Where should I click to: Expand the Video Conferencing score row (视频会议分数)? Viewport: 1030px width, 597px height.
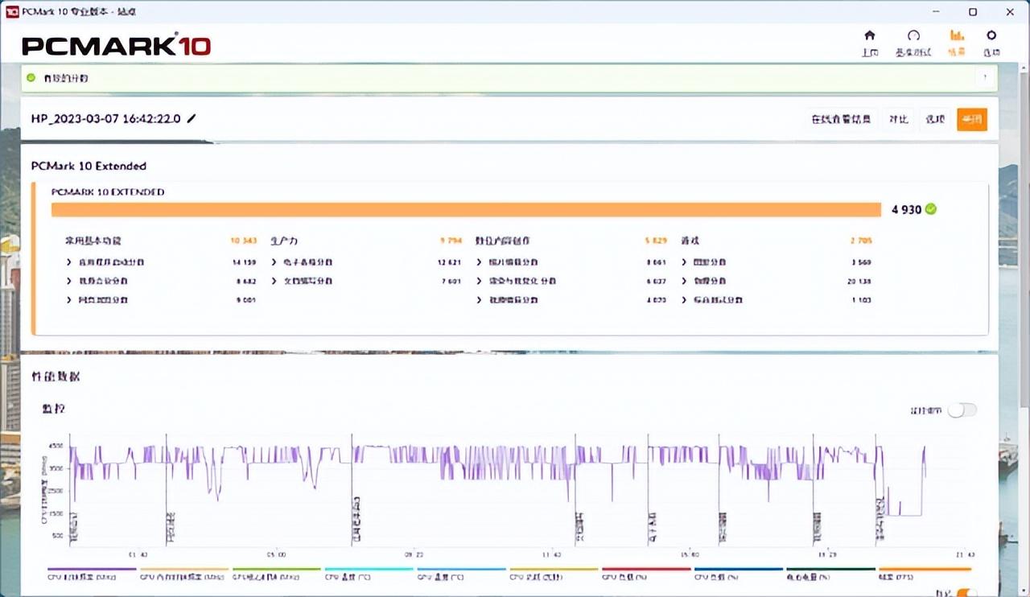pos(160,281)
